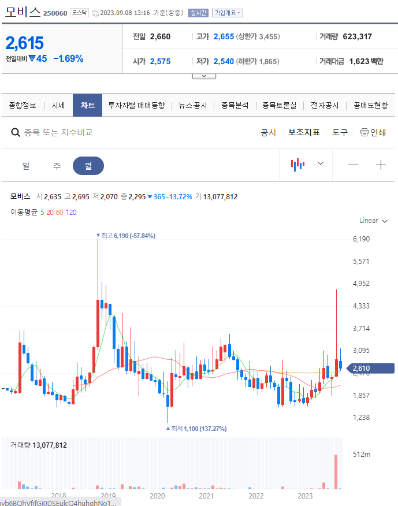The height and width of the screenshot is (506, 398).
Task: Select the 월 monthly period
Action: (88, 166)
